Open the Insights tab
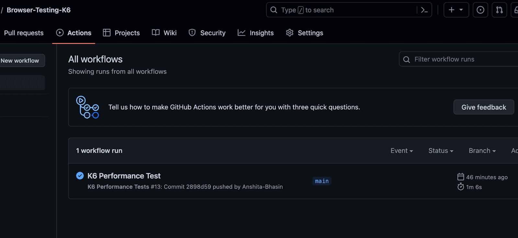Image resolution: width=518 pixels, height=238 pixels. [x=262, y=33]
